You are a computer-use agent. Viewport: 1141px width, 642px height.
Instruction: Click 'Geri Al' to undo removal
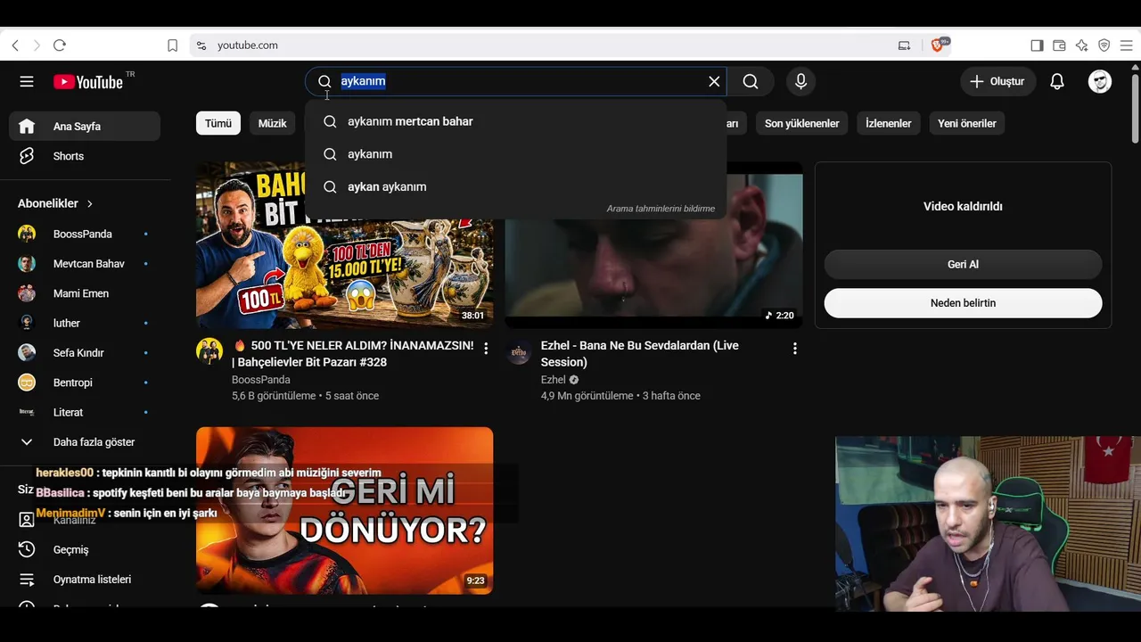(963, 265)
